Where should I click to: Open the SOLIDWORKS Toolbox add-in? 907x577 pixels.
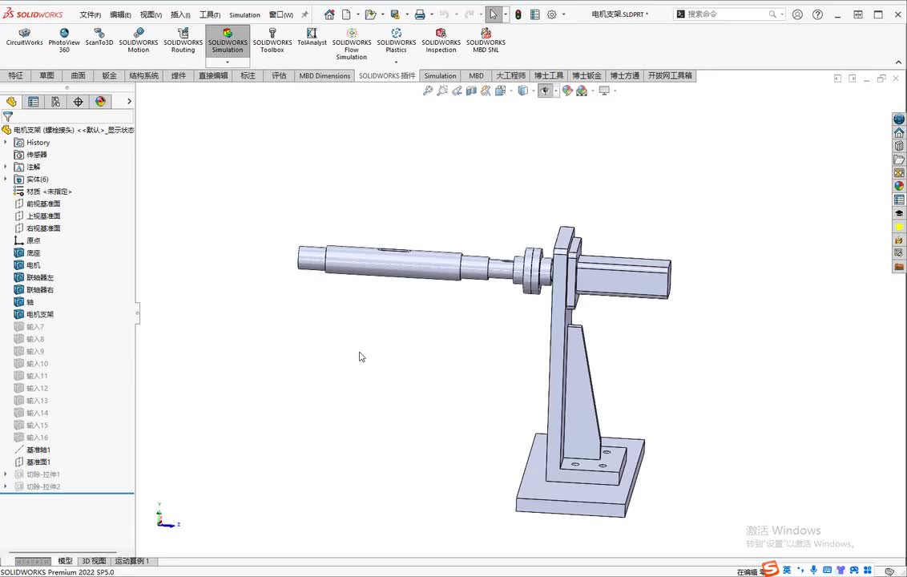(272, 41)
